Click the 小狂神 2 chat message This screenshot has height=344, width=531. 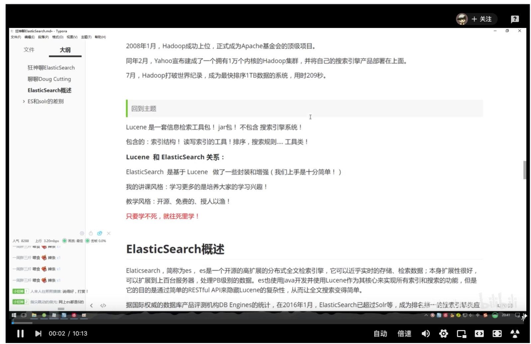pyautogui.click(x=48, y=302)
